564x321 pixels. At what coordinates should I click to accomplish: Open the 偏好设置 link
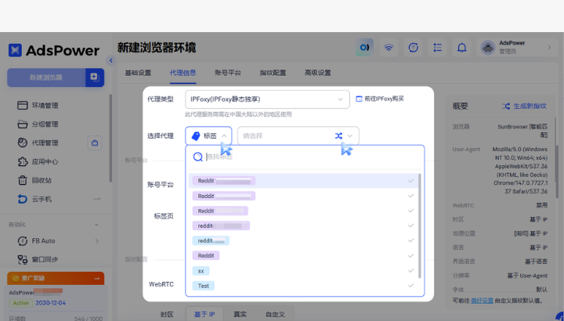click(x=482, y=300)
